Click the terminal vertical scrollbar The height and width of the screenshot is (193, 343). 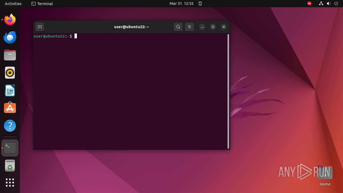point(228,91)
